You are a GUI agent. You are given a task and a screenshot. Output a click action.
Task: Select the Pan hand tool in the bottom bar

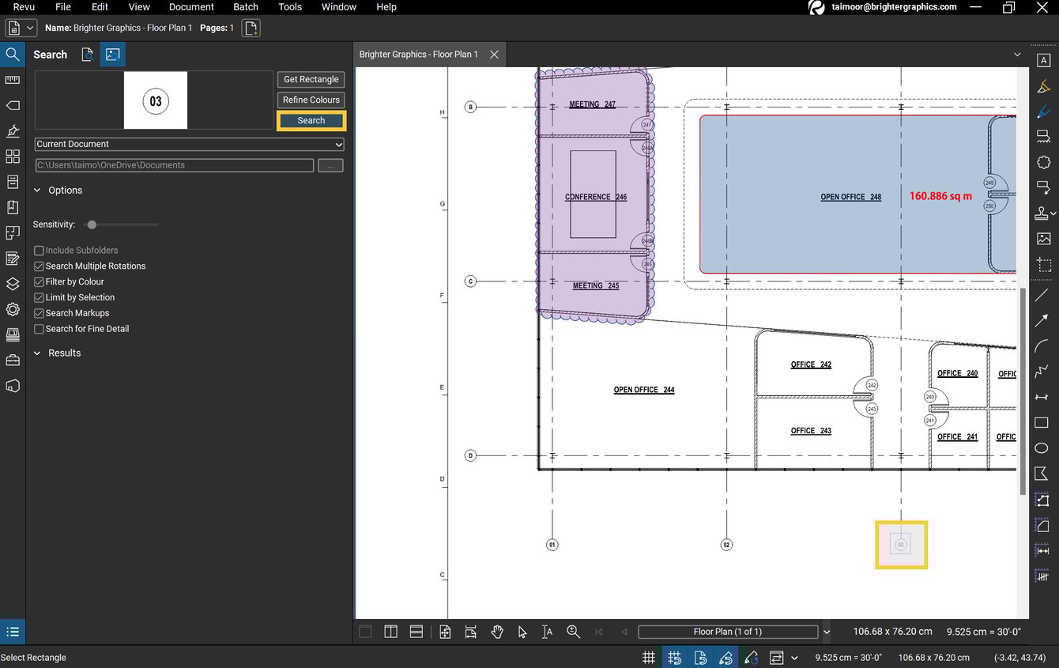coord(496,632)
